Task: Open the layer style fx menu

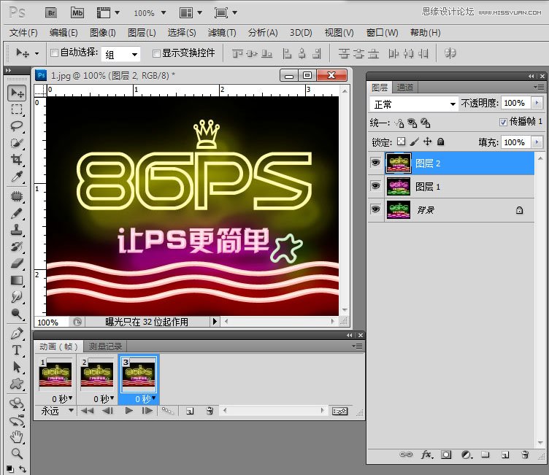Action: click(426, 455)
